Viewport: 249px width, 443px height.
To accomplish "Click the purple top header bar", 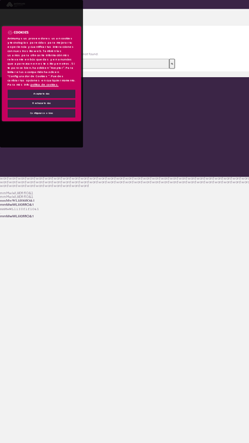I will pos(166,4).
